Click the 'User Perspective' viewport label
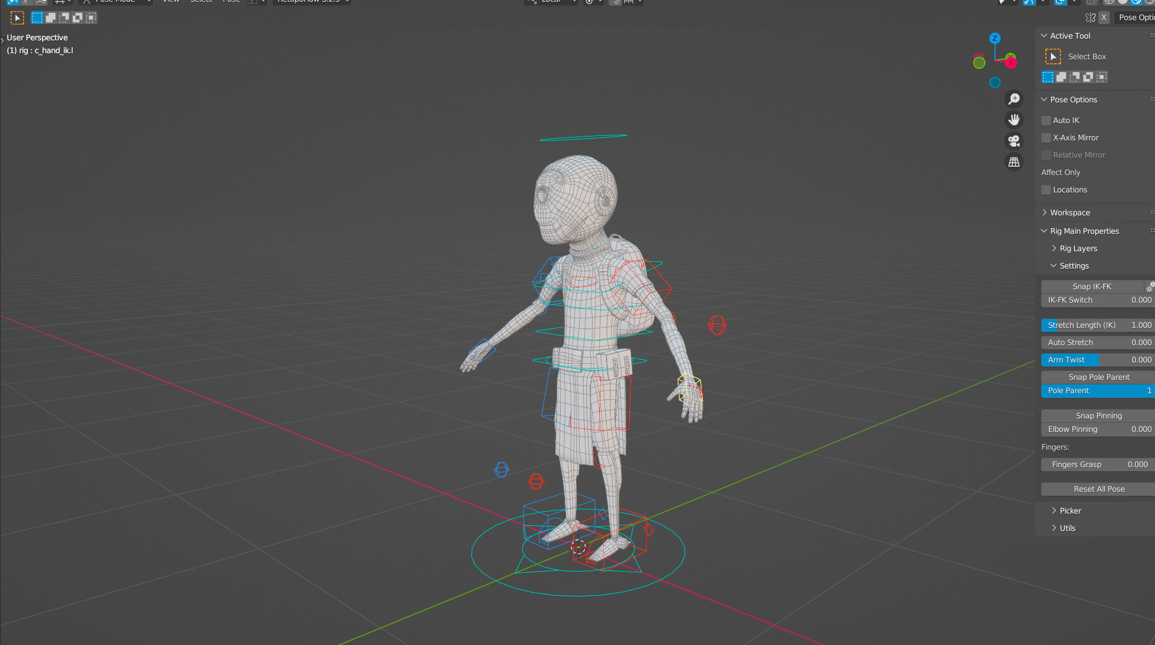 pyautogui.click(x=37, y=37)
